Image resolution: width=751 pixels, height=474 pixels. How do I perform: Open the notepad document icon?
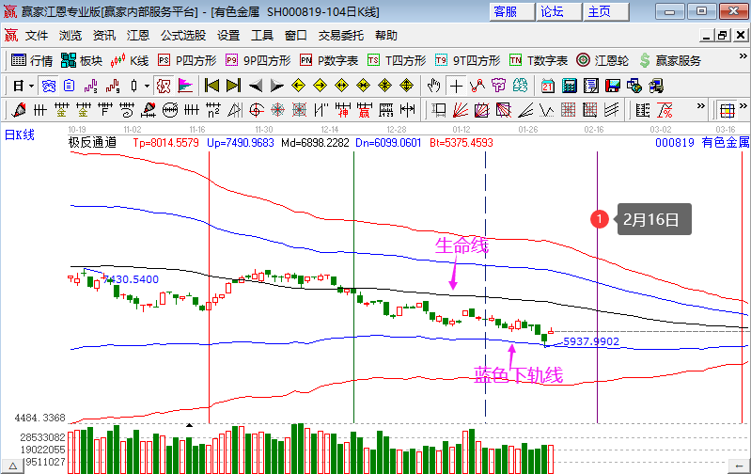(591, 87)
